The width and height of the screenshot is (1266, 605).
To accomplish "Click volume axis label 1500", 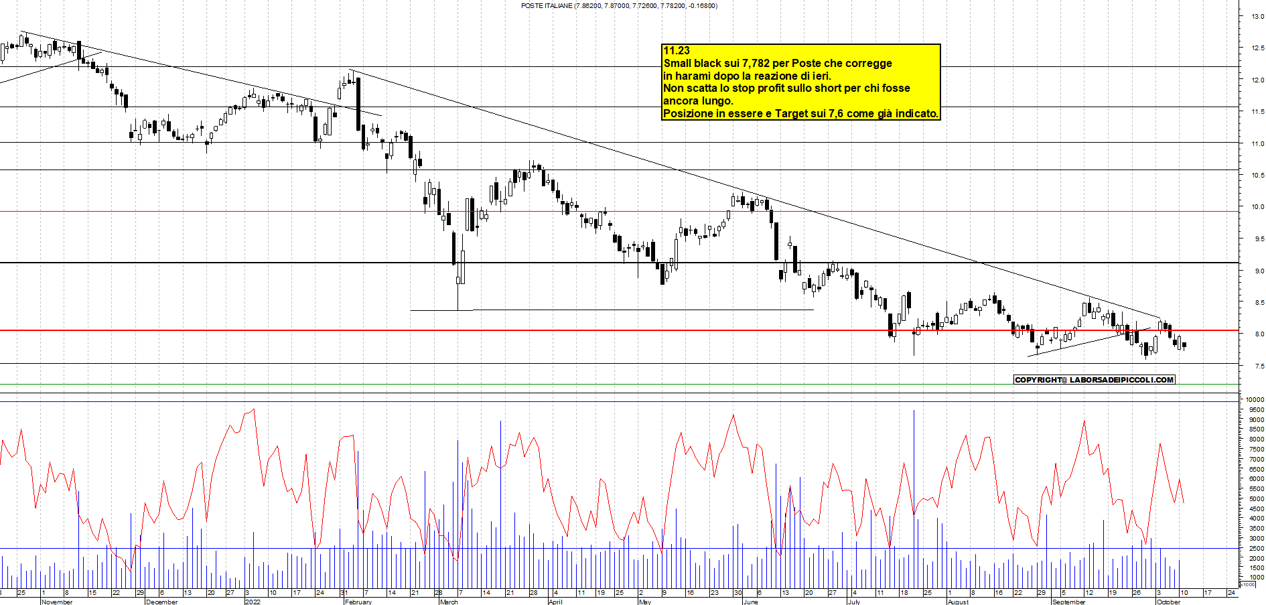I will point(1257,567).
